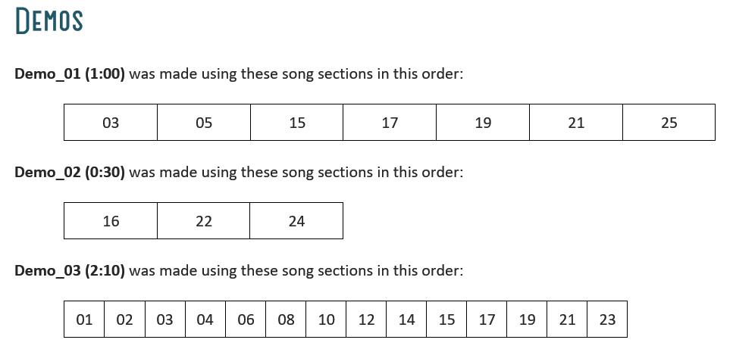Click cell 16 in Demo_02 table
This screenshot has width=733, height=346.
click(x=111, y=220)
